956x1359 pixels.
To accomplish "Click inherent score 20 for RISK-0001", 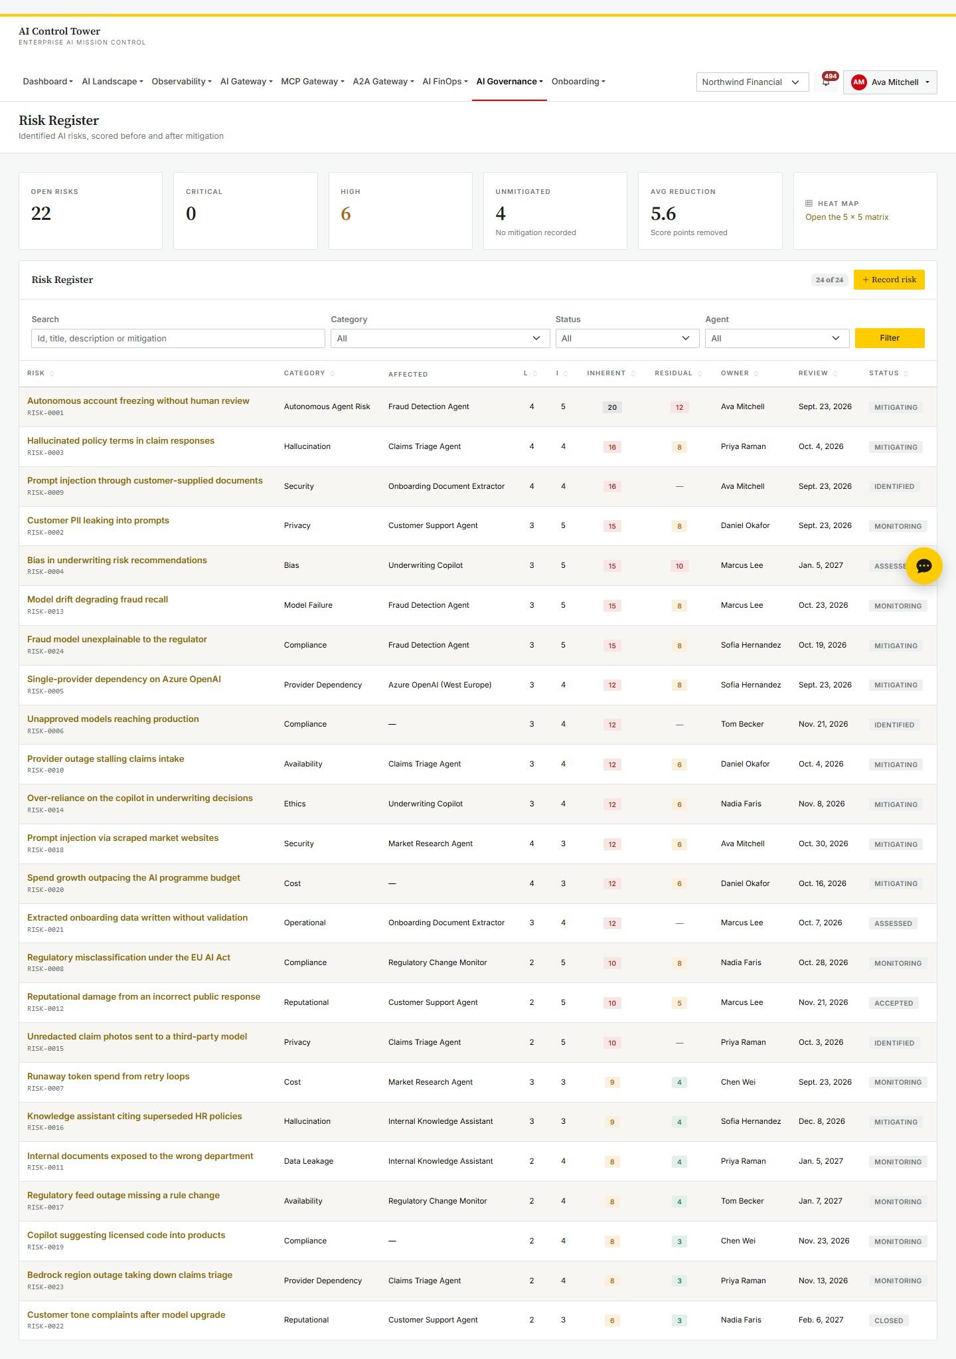I will (612, 407).
